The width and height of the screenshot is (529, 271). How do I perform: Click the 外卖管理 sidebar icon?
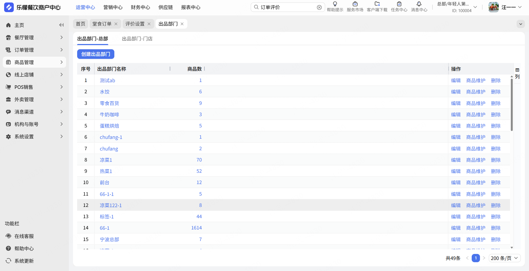tap(9, 99)
